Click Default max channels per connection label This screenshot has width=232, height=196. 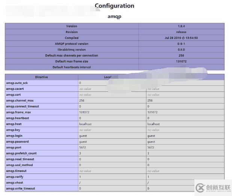click(72, 55)
